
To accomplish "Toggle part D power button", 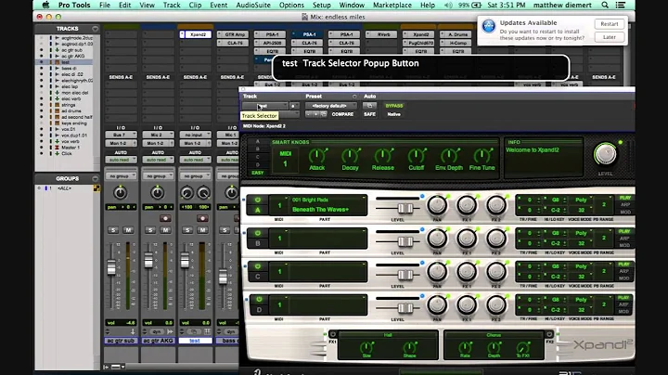I will coord(258,300).
